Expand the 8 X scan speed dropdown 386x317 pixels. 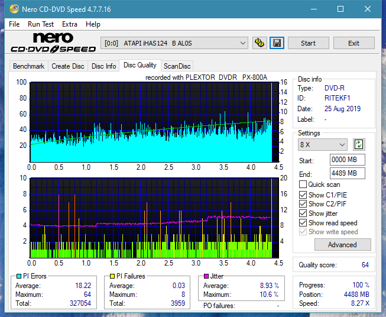tap(323, 144)
